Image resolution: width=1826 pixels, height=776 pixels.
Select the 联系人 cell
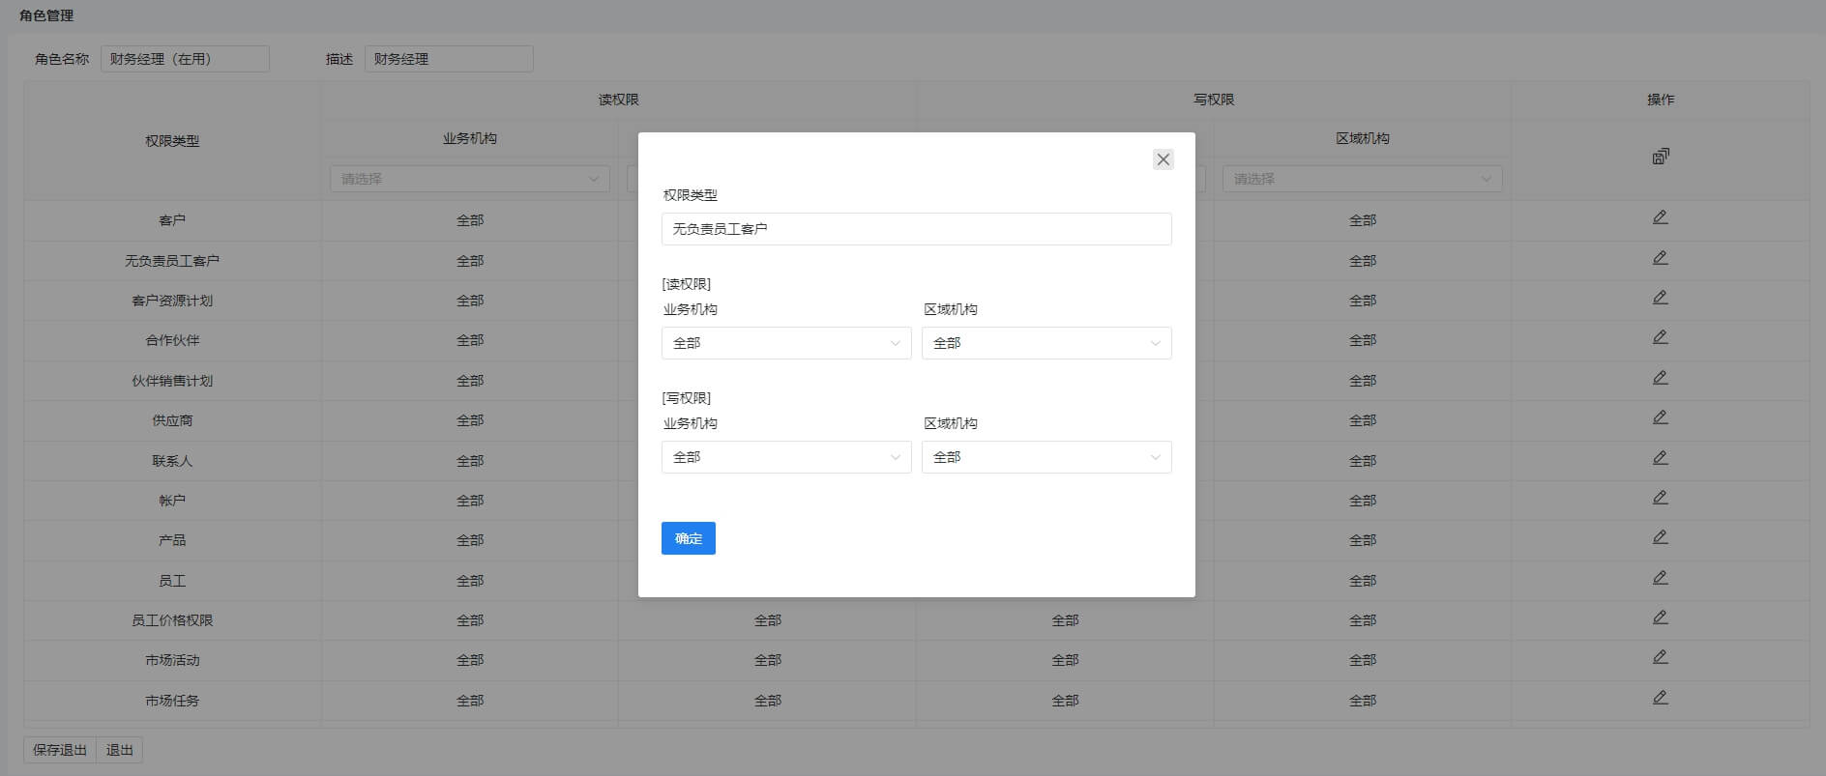coord(172,461)
